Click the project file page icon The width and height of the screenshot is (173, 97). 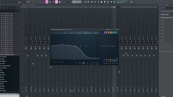pos(102,2)
